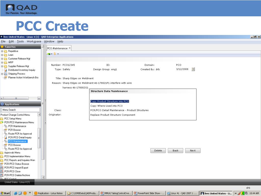Open dropdown arrow beside green toolbar icon
The image size is (261, 196).
[x=52, y=54]
